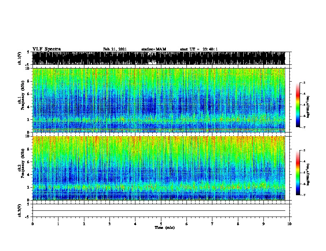This screenshot has width=326, height=251.
Task: Click the "-7" label on the upper color bar
Action: 303,127
